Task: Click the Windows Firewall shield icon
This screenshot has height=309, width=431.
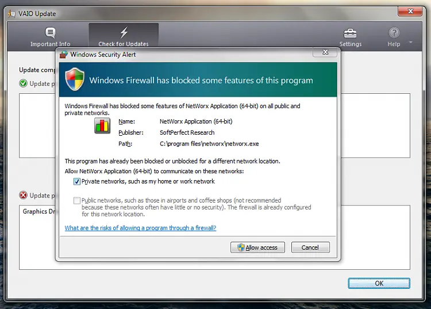Action: click(75, 79)
